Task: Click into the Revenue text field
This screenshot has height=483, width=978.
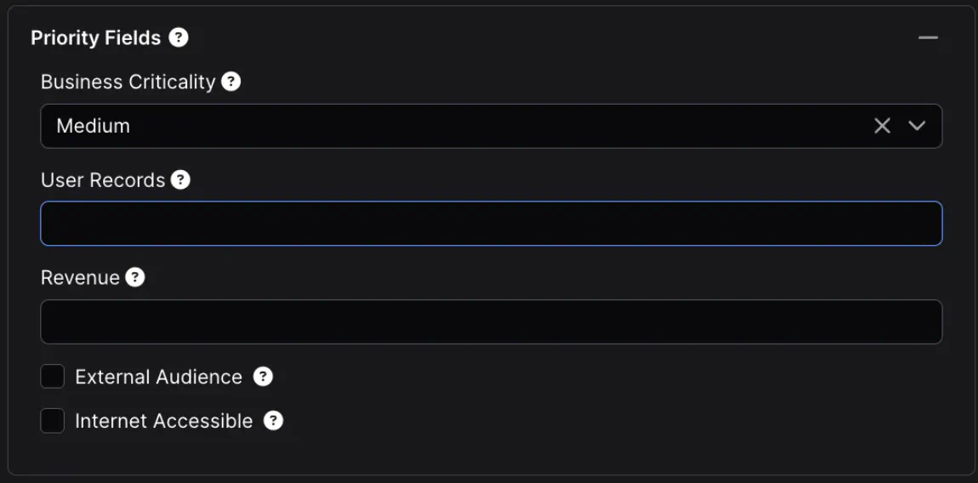Action: (491, 321)
